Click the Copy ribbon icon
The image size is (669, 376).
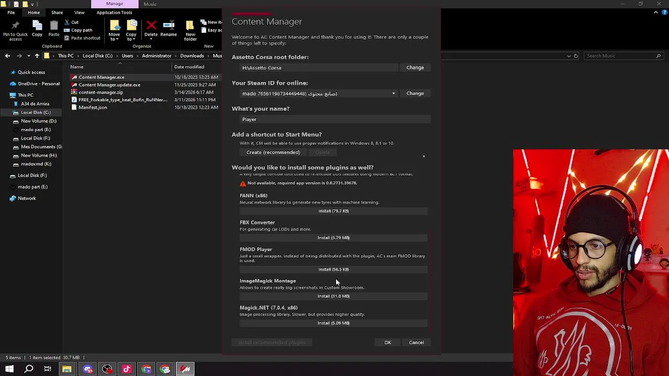[x=37, y=26]
